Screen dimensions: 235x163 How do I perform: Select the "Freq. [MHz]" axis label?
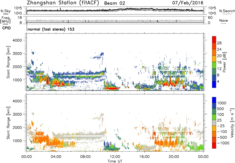coord(6,20)
